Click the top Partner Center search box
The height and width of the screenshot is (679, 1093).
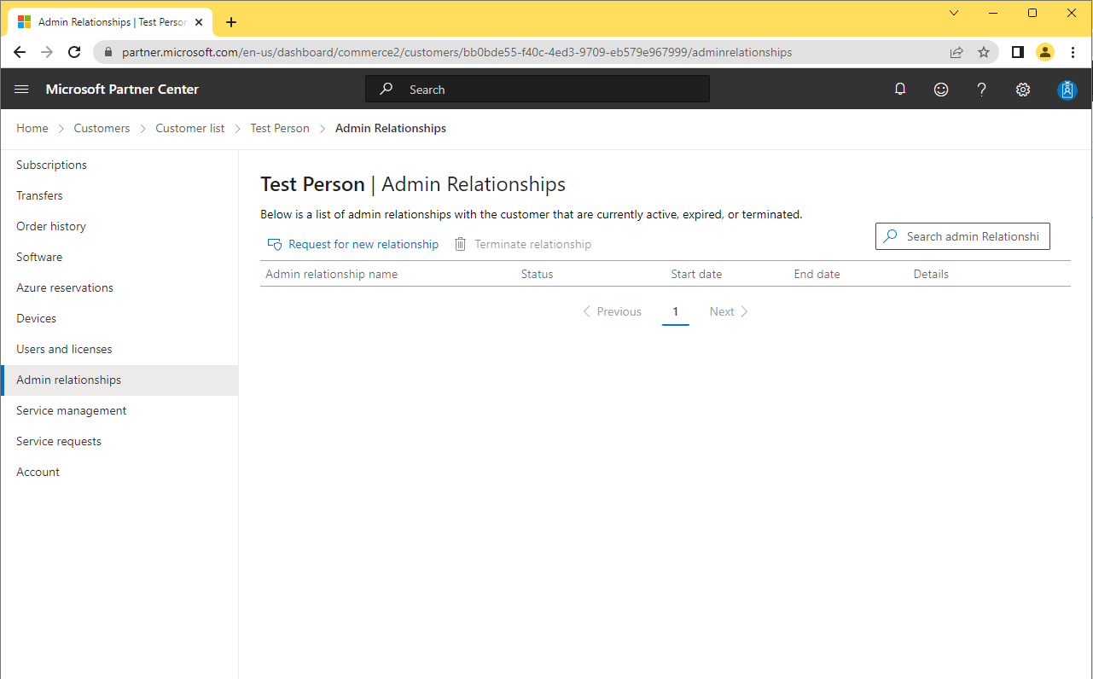point(538,90)
